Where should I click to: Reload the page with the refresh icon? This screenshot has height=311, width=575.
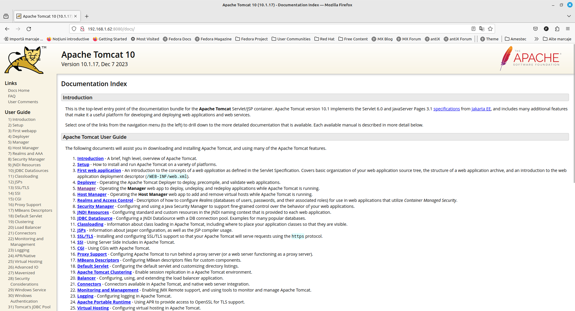click(29, 29)
